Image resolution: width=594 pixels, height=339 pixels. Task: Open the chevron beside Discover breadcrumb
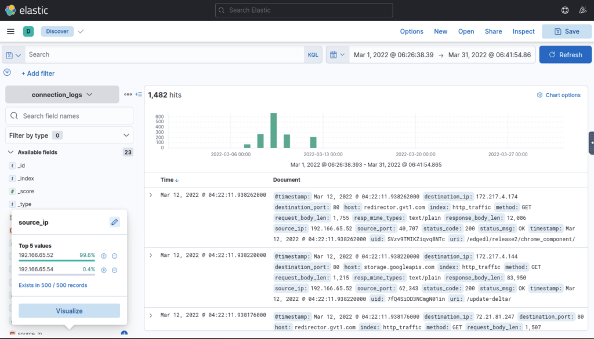81,31
